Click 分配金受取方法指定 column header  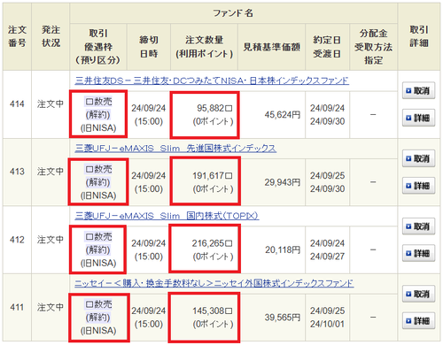coord(373,47)
